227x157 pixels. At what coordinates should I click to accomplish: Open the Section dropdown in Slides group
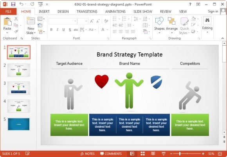point(41,32)
